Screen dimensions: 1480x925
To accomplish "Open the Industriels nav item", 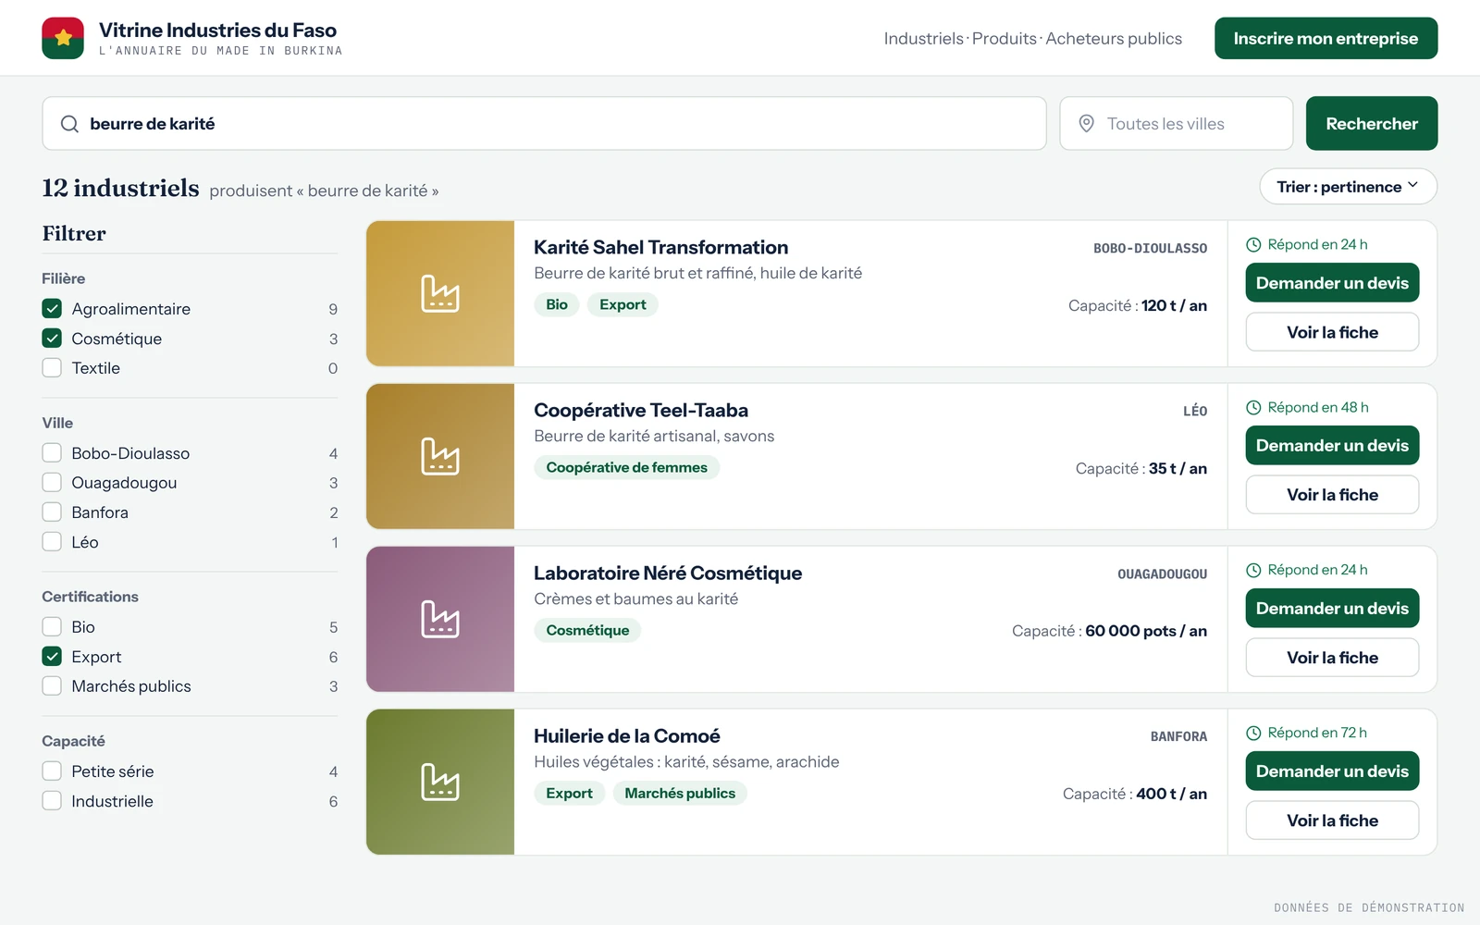I will click(923, 39).
